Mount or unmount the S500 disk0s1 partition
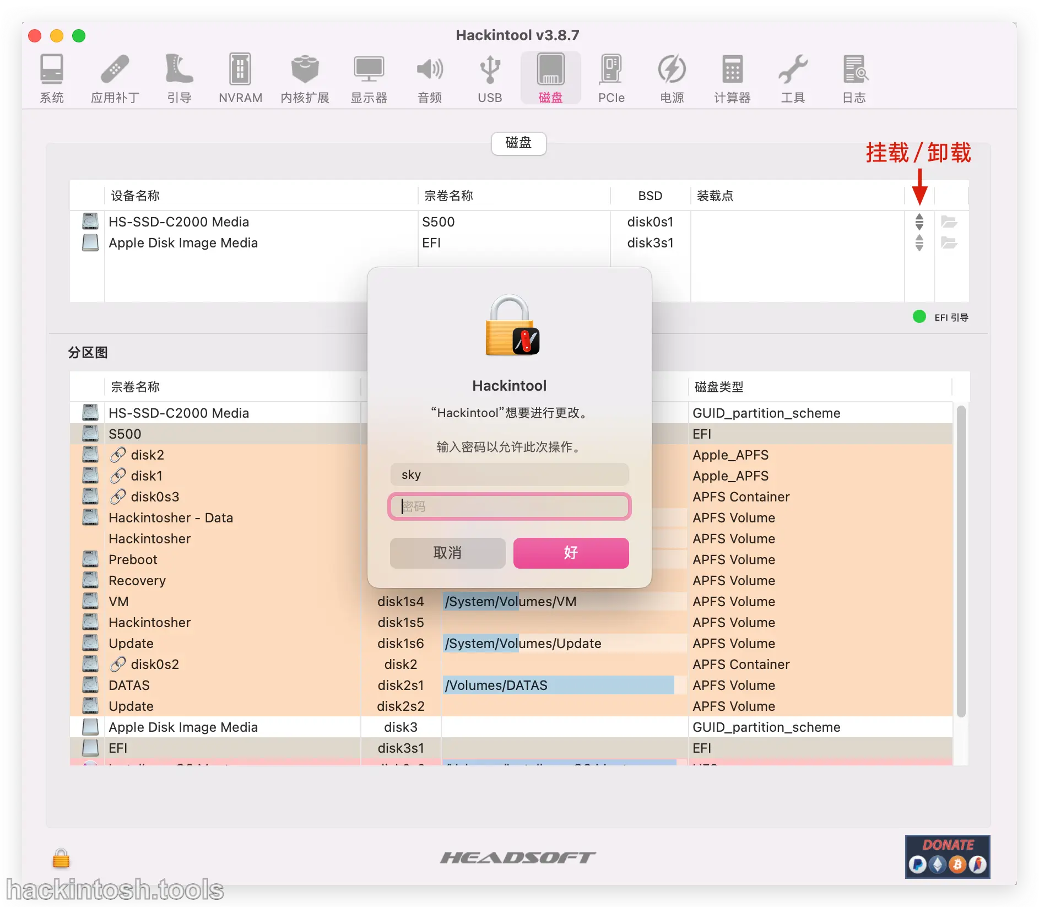The image size is (1039, 907). [919, 222]
